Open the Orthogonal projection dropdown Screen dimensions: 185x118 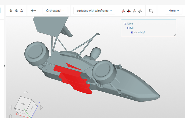pos(55,11)
